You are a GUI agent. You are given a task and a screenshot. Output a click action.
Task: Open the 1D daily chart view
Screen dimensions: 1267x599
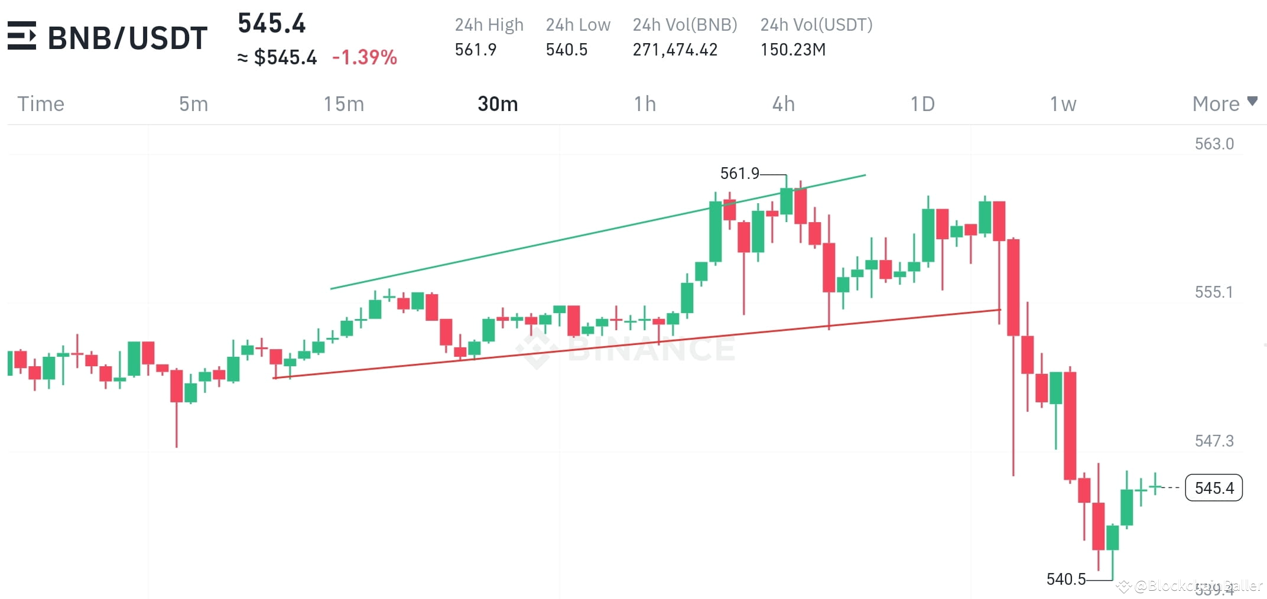922,103
